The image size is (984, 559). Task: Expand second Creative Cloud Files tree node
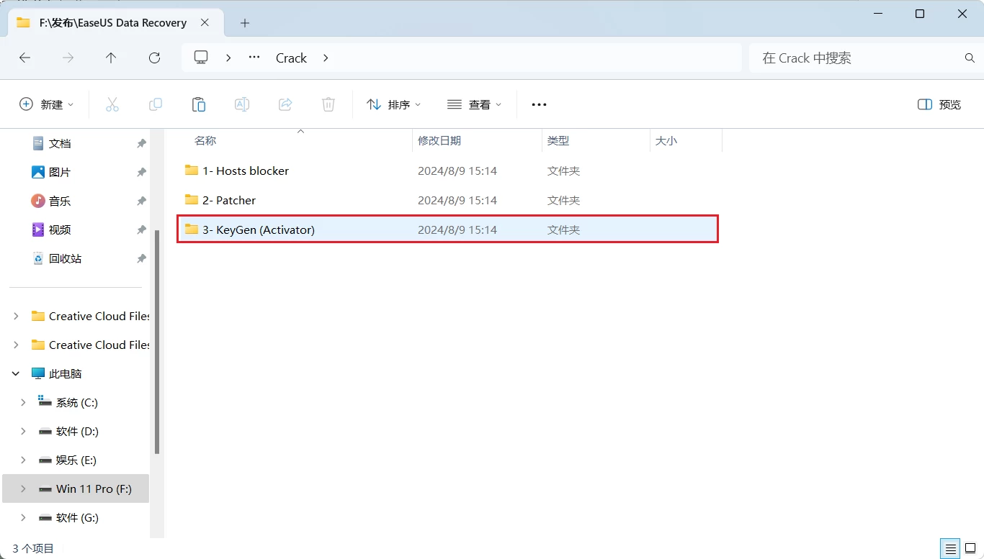point(17,345)
